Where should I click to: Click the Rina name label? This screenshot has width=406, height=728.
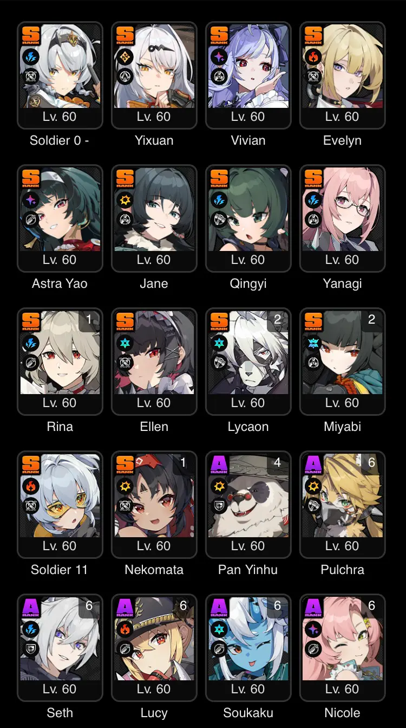tap(60, 427)
